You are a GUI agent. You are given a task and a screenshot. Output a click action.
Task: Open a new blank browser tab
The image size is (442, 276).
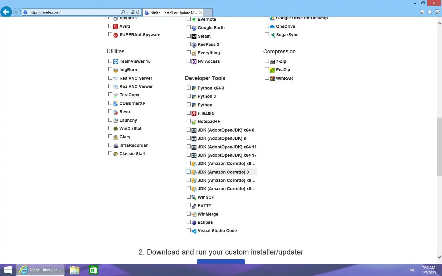pyautogui.click(x=208, y=13)
